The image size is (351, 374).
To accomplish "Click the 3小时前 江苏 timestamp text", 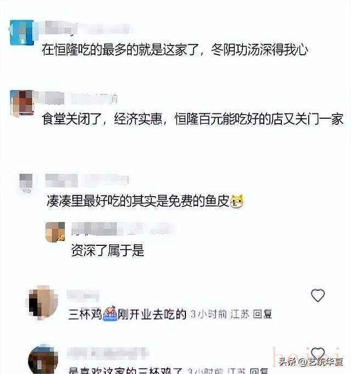I will pyautogui.click(x=220, y=314).
